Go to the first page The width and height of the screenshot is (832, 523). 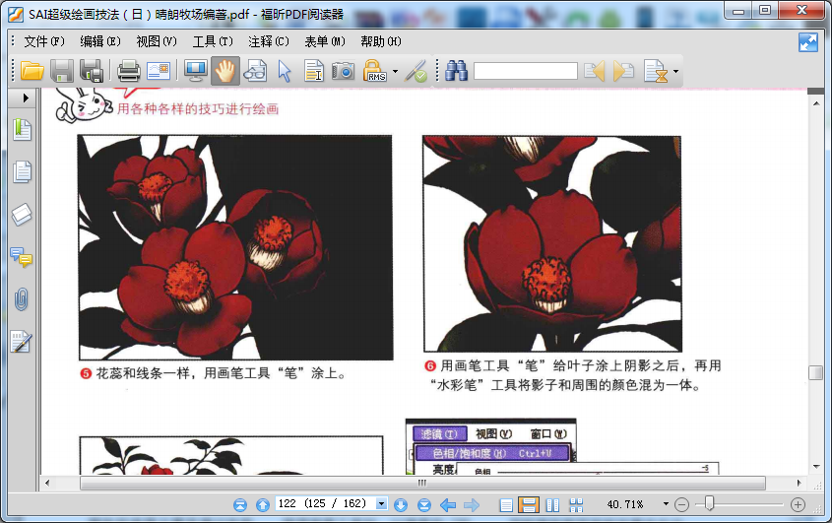click(x=240, y=505)
